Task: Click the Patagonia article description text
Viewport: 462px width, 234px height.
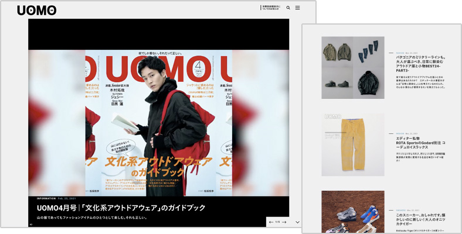Action: 420,82
